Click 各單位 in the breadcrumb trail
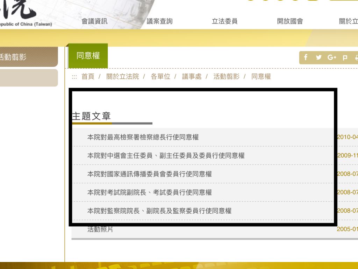This screenshot has height=269, width=358. (x=160, y=76)
